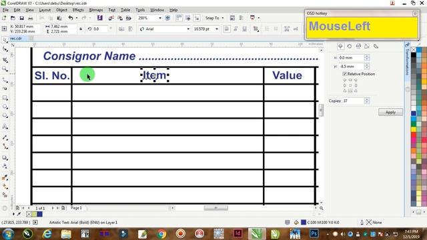
Task: Switch to Rotate mode in Transformations docker
Action: (350, 46)
